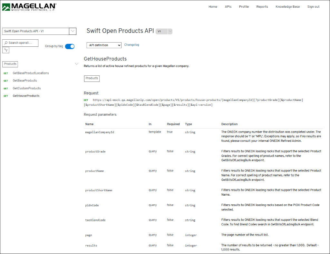
Task: Click the Search operations input field
Action: coord(20,43)
